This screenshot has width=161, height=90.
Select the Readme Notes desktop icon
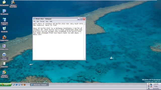tap(4, 47)
